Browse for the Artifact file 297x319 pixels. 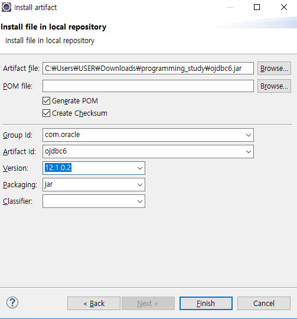pos(274,69)
